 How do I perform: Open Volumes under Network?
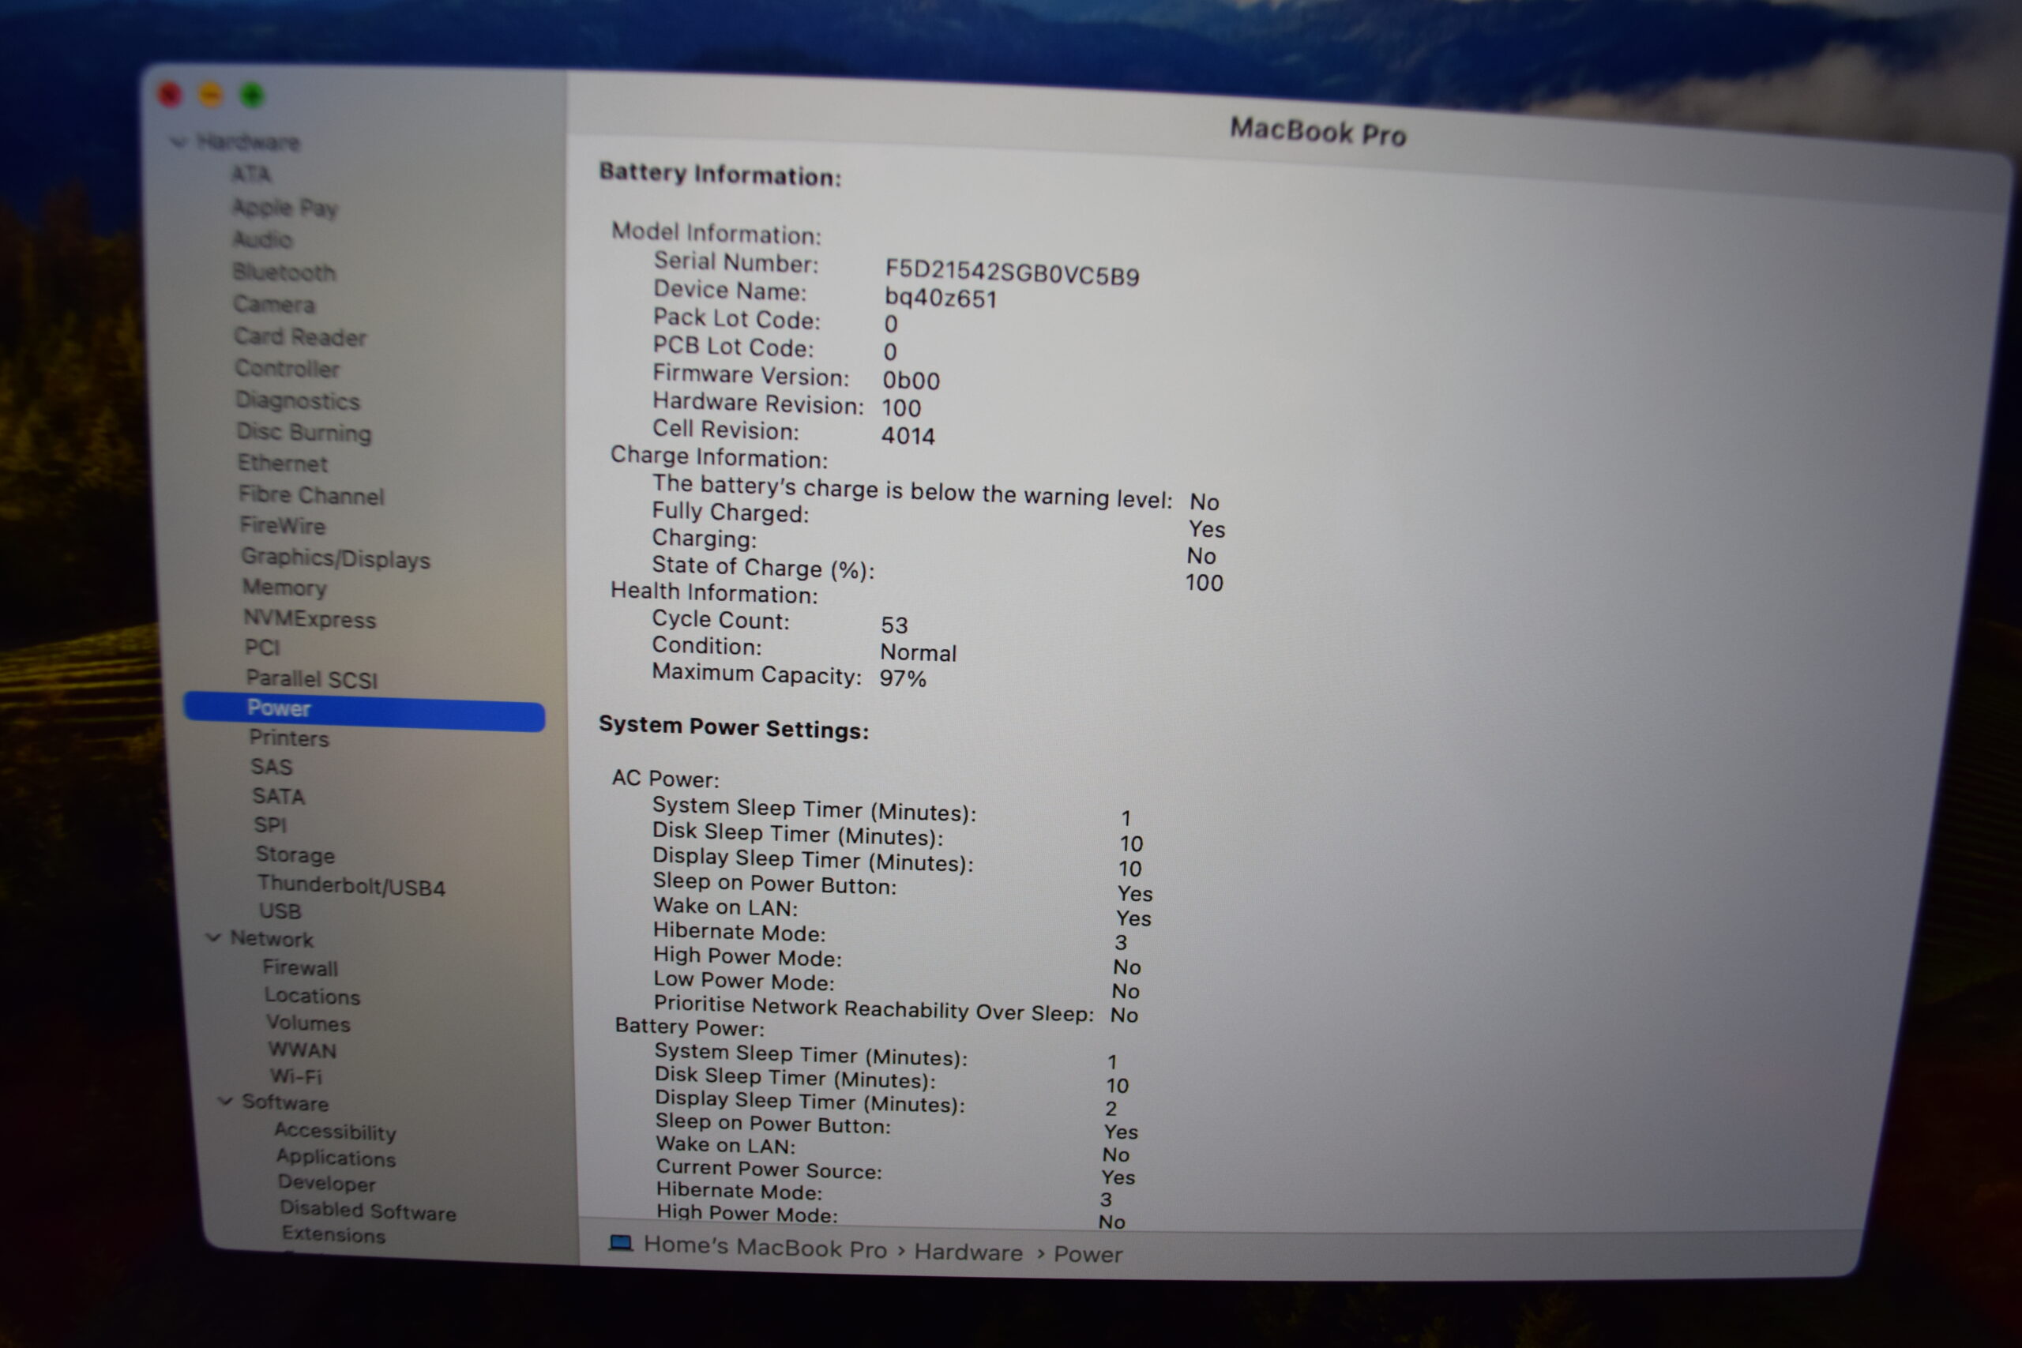coord(309,1023)
